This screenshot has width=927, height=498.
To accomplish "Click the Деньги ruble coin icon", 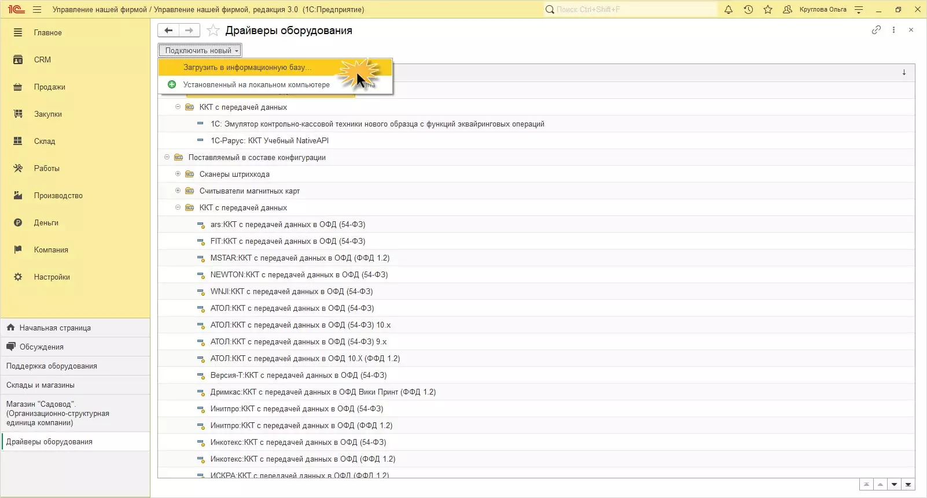I will click(x=18, y=222).
